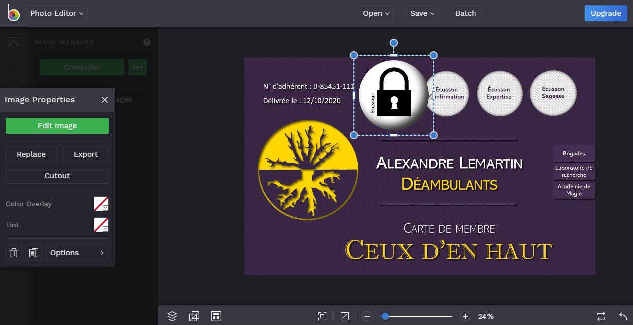Select the padlock badge image
Screen dimensions: 633x325
pyautogui.click(x=394, y=95)
